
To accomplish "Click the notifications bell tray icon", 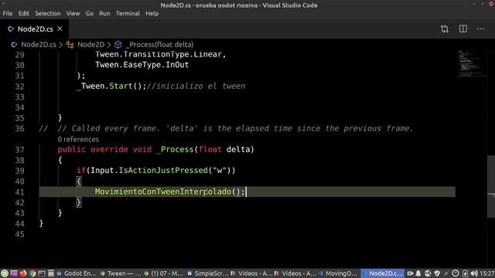I will (418, 273).
